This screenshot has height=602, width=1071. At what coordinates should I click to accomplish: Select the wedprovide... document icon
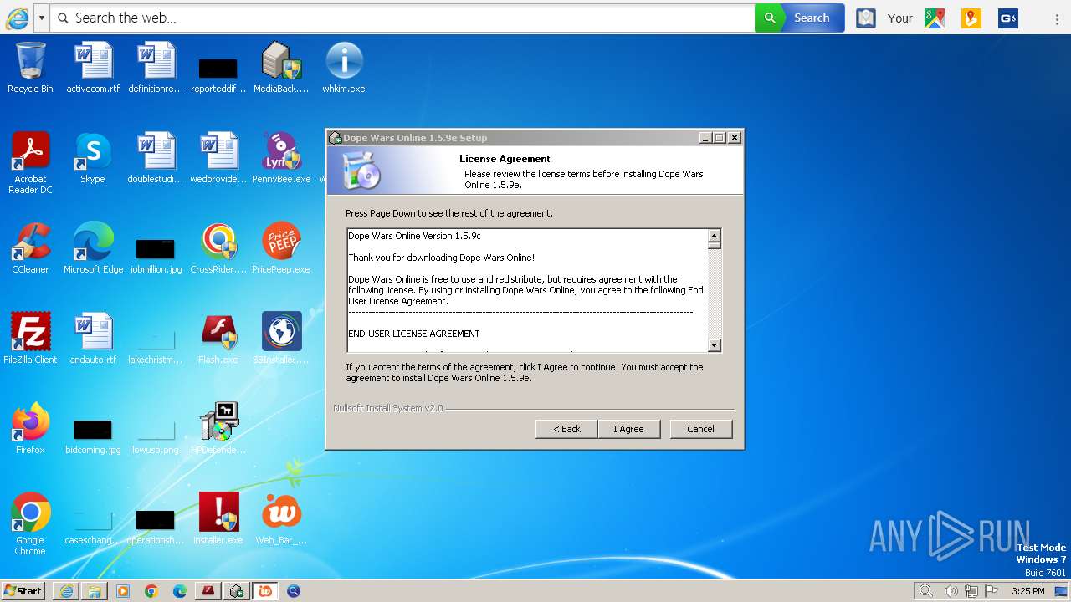218,157
